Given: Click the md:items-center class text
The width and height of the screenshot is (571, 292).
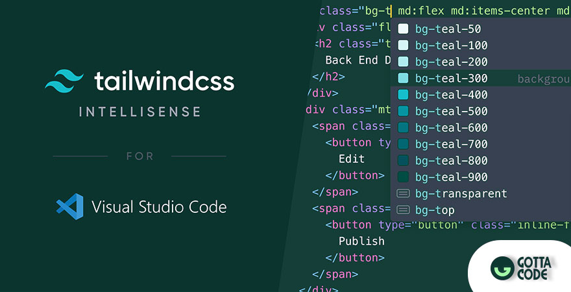Looking at the screenshot, I should [x=500, y=11].
